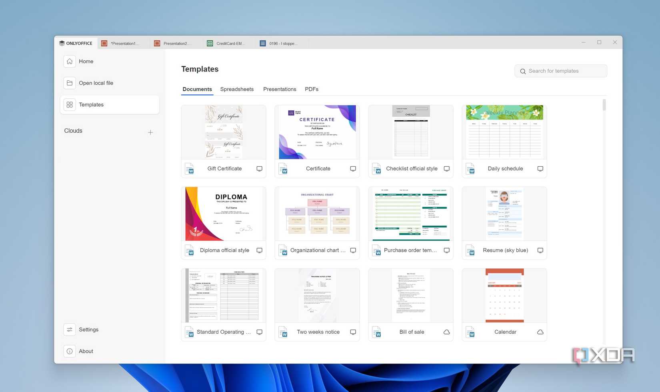Switch to the Documents tab
This screenshot has width=660, height=392.
tap(197, 89)
